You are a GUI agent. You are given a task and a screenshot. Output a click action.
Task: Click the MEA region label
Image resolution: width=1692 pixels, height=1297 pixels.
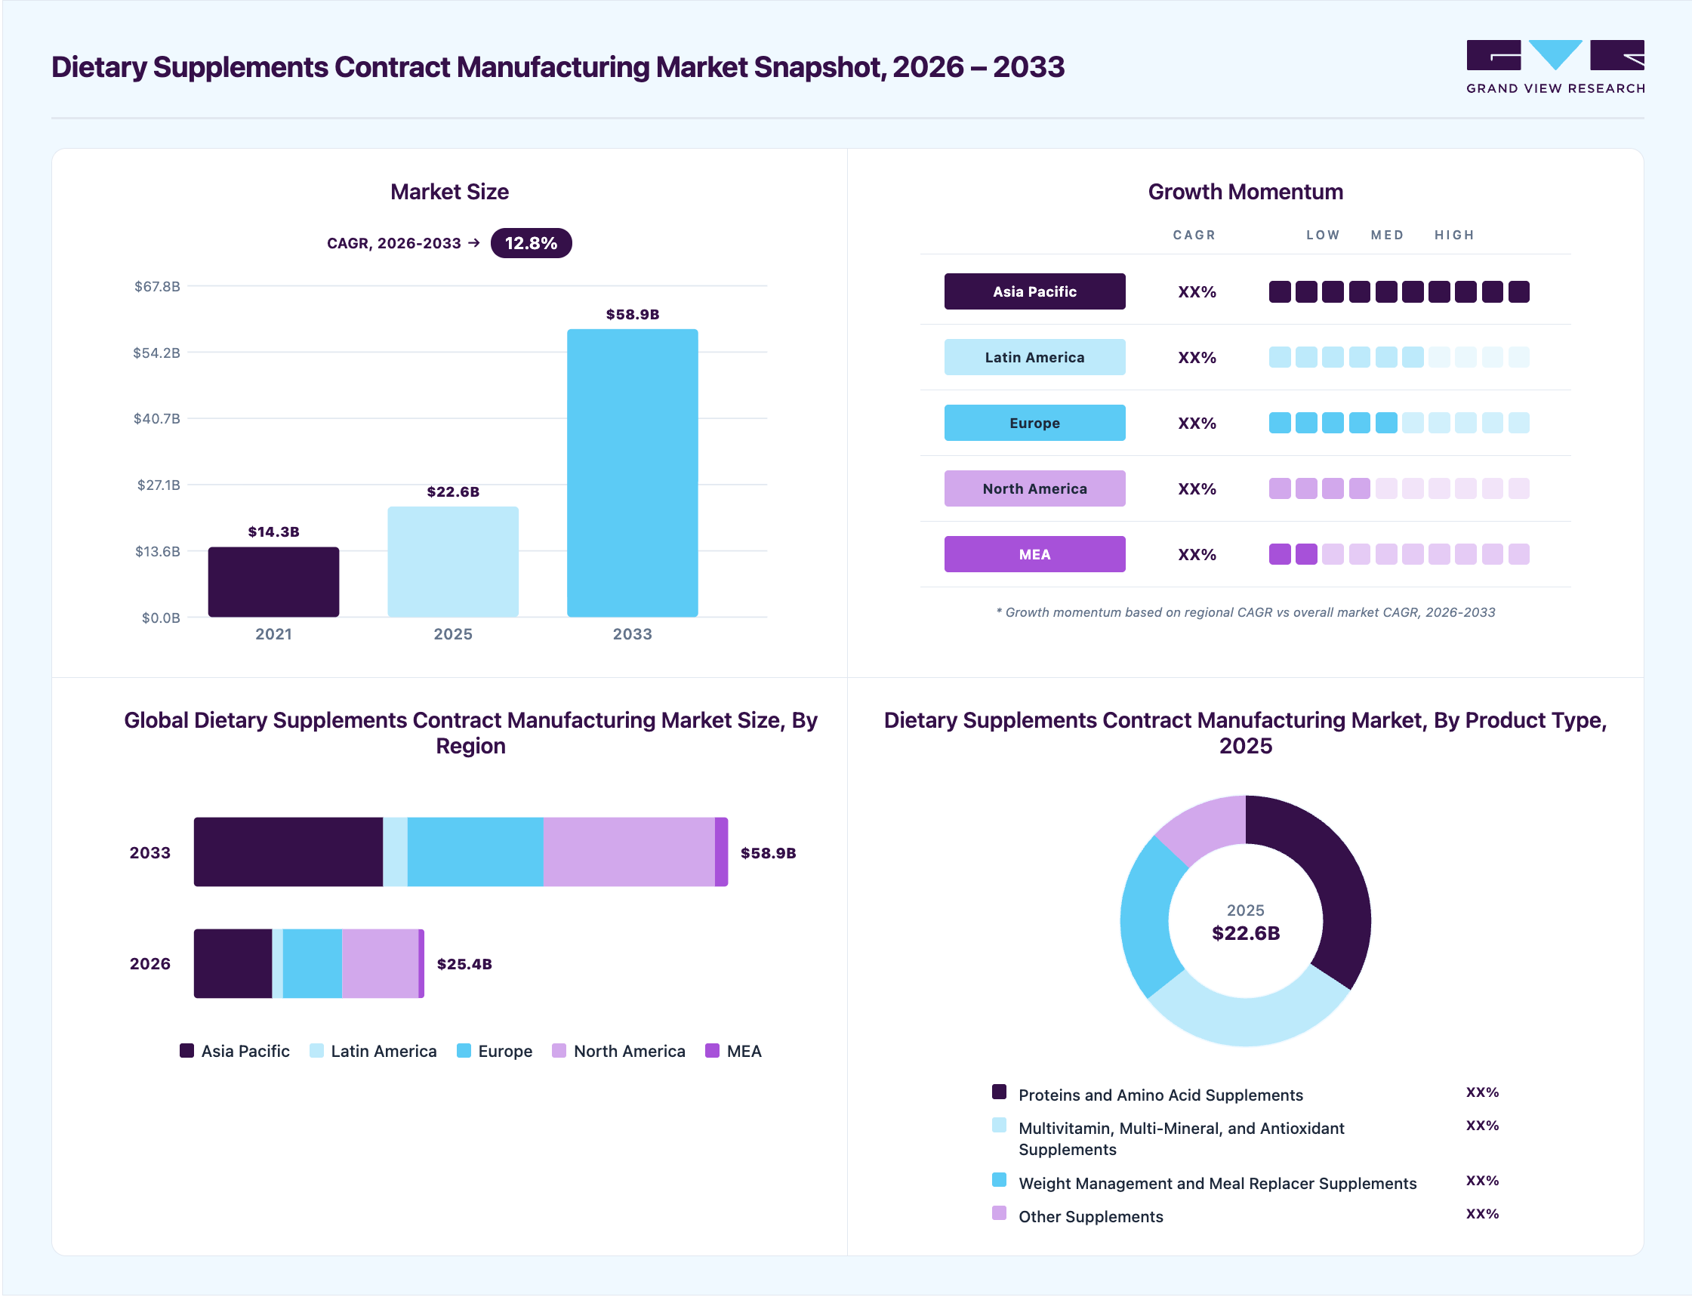point(1034,553)
